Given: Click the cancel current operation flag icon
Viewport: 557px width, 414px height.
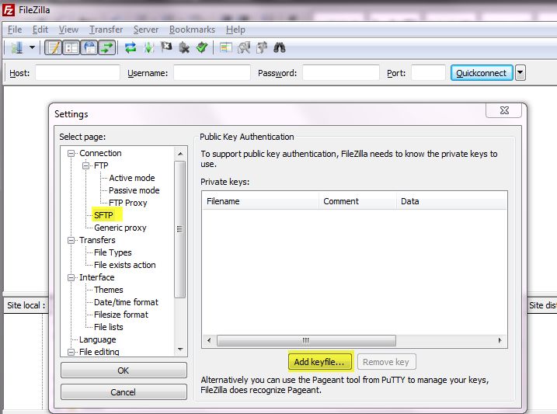Looking at the screenshot, I should [x=166, y=47].
